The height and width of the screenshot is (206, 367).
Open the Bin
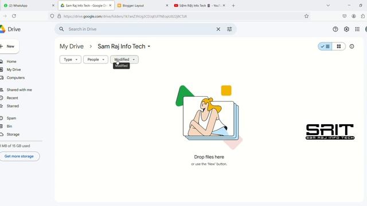point(9,126)
